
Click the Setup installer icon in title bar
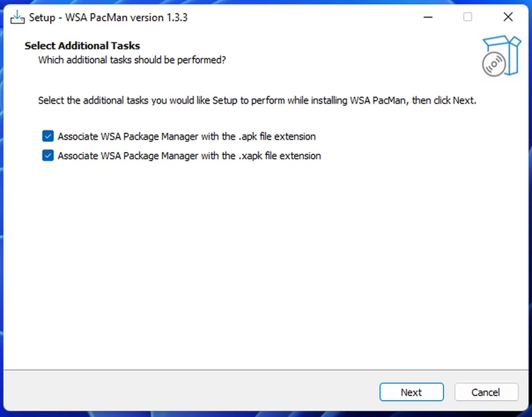[x=18, y=17]
